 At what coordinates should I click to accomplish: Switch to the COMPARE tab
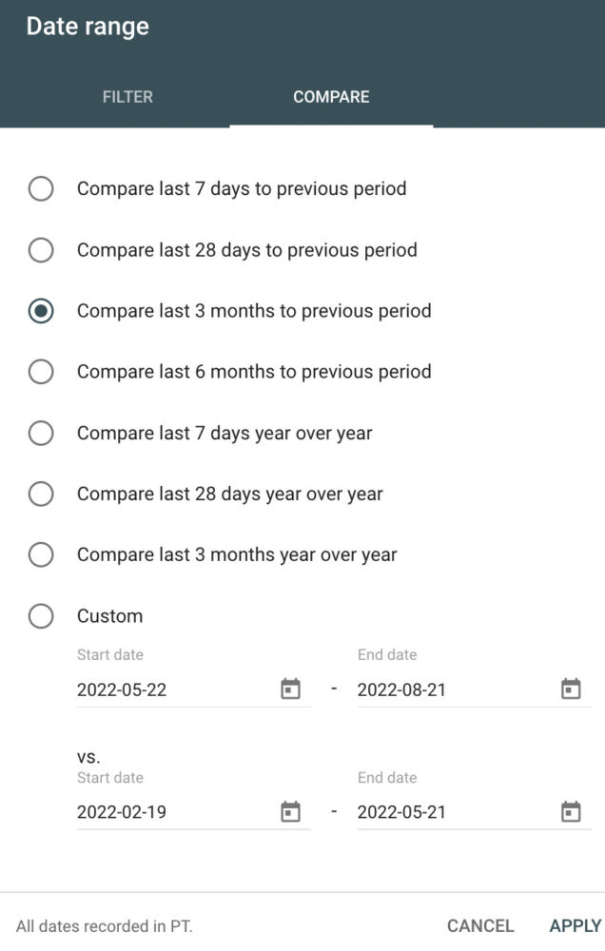[x=331, y=97]
